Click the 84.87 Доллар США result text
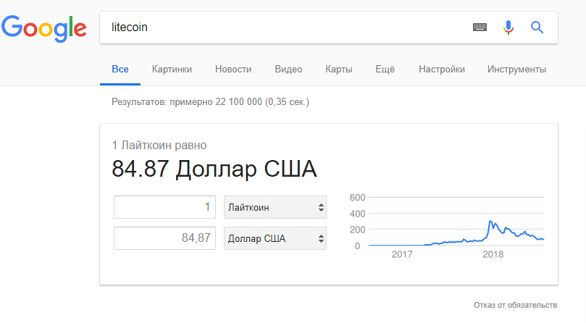586x323 pixels. [x=214, y=169]
